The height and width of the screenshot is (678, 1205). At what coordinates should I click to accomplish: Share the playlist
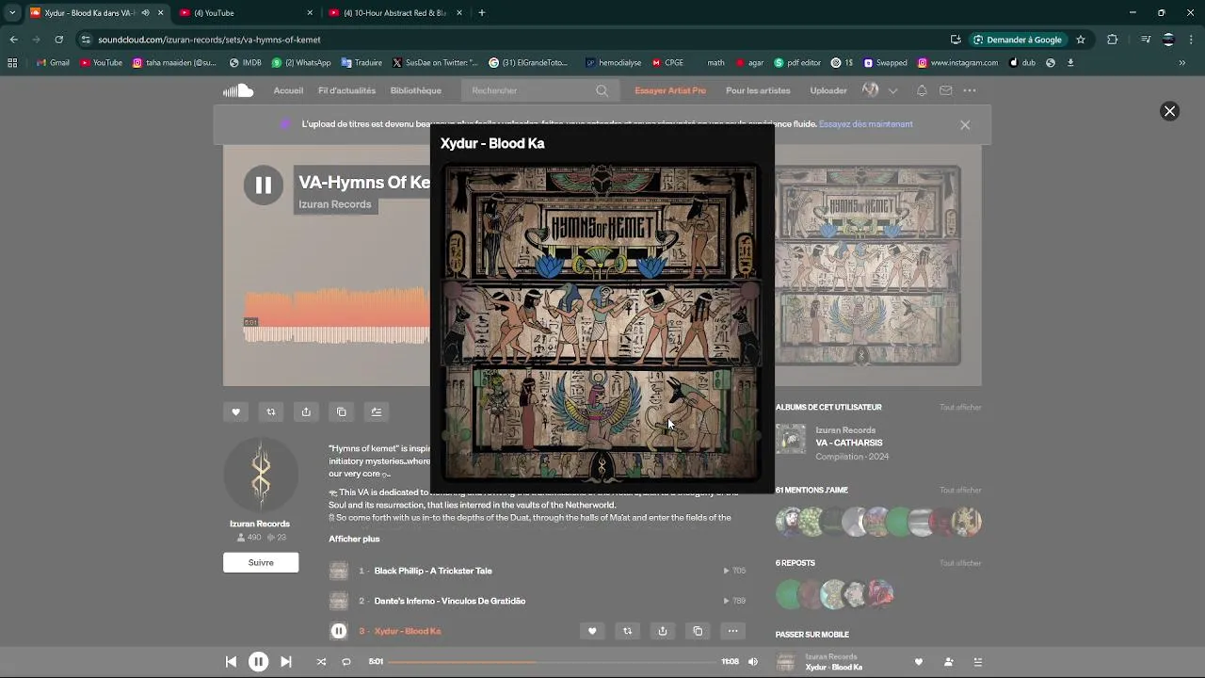point(306,412)
